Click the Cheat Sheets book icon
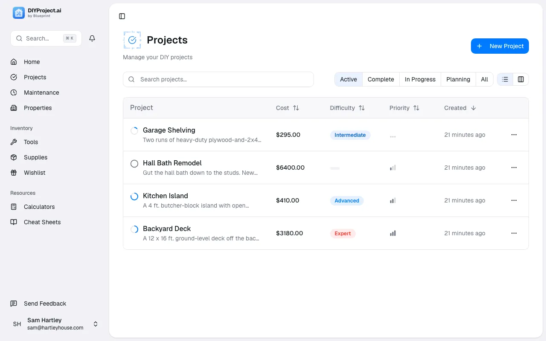This screenshot has height=341, width=546. coord(14,222)
